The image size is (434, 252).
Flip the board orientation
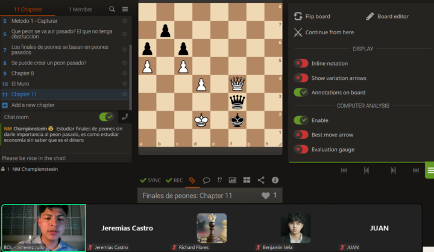312,16
